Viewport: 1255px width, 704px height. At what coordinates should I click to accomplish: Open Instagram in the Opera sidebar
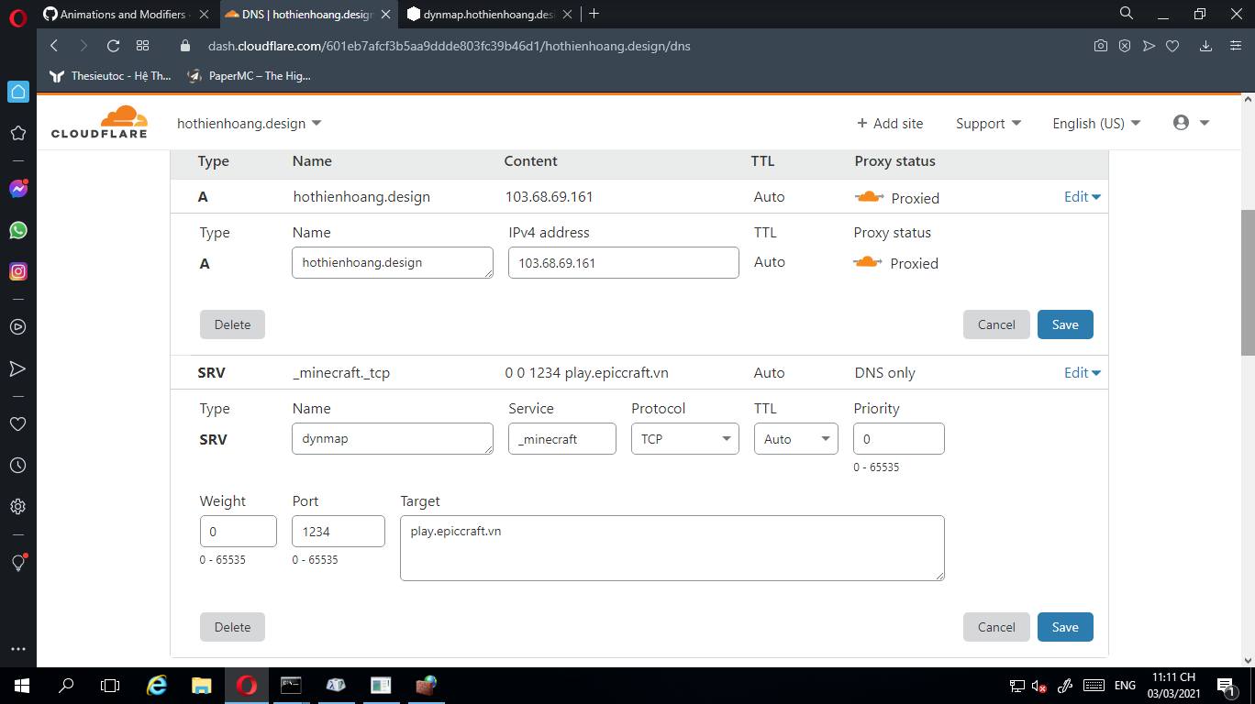[17, 271]
